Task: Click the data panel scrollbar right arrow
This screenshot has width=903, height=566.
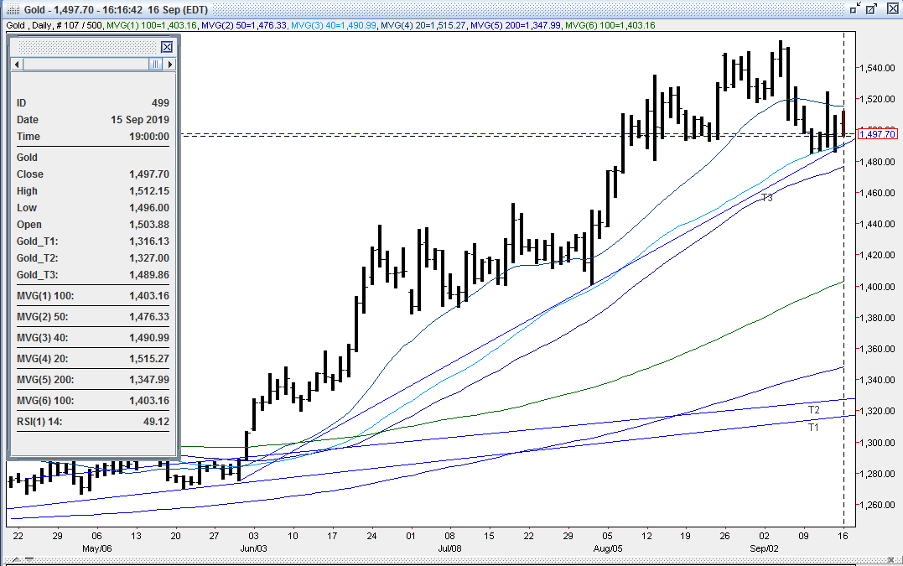Action: [169, 64]
